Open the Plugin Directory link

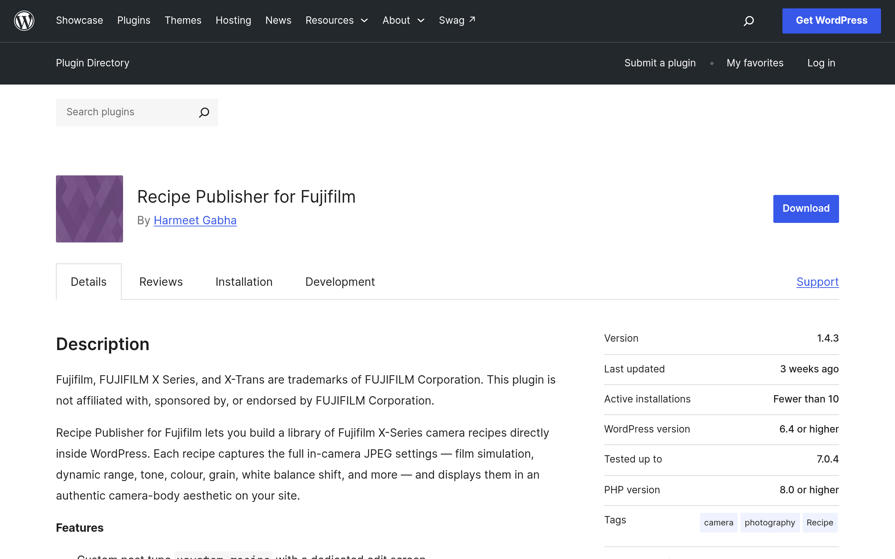pyautogui.click(x=93, y=63)
